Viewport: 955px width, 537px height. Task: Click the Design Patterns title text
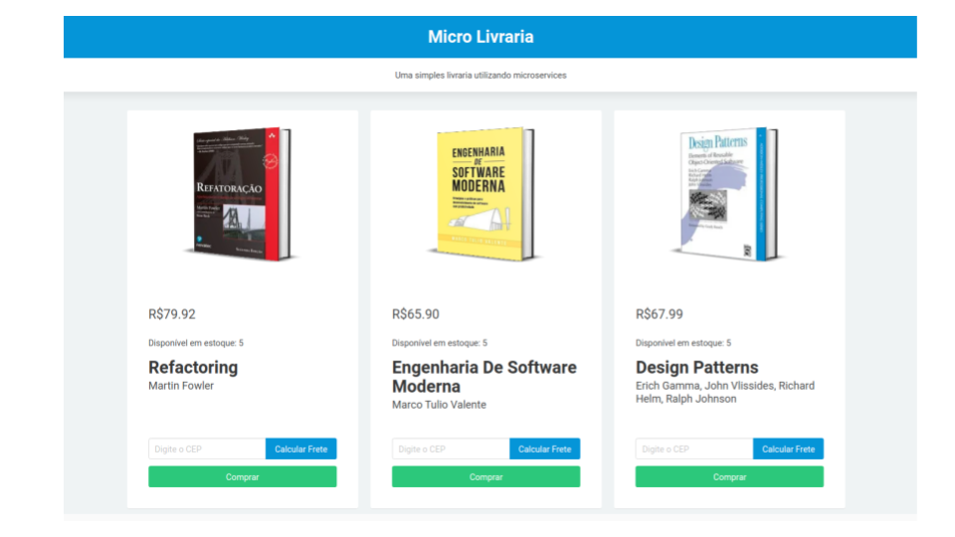[696, 367]
